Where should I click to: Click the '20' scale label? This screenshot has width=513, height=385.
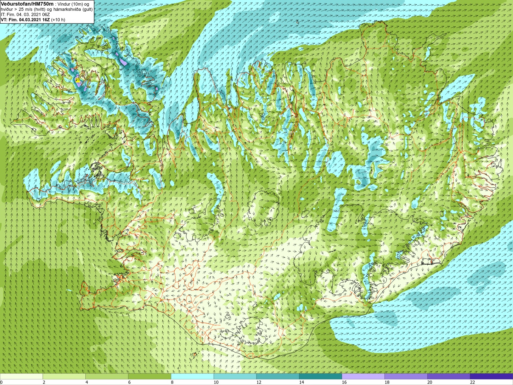coord(430,382)
